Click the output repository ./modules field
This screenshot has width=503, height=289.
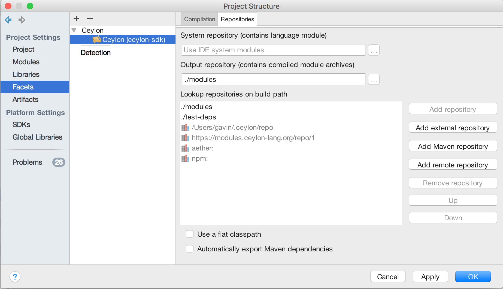pyautogui.click(x=273, y=79)
